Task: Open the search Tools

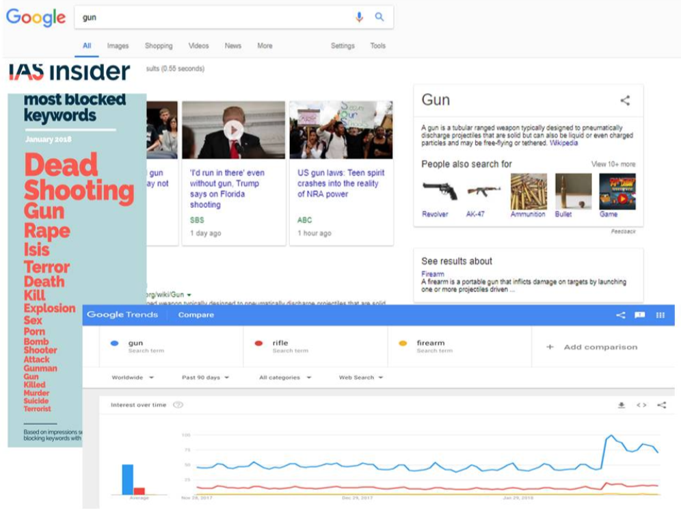Action: (x=378, y=46)
